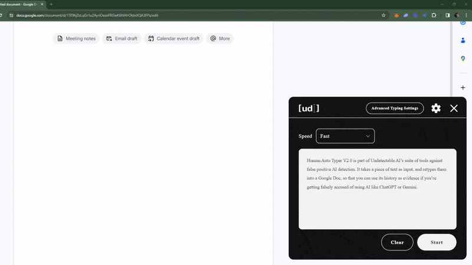Open Contacts in the side panel
Image resolution: width=472 pixels, height=265 pixels.
coord(463,41)
